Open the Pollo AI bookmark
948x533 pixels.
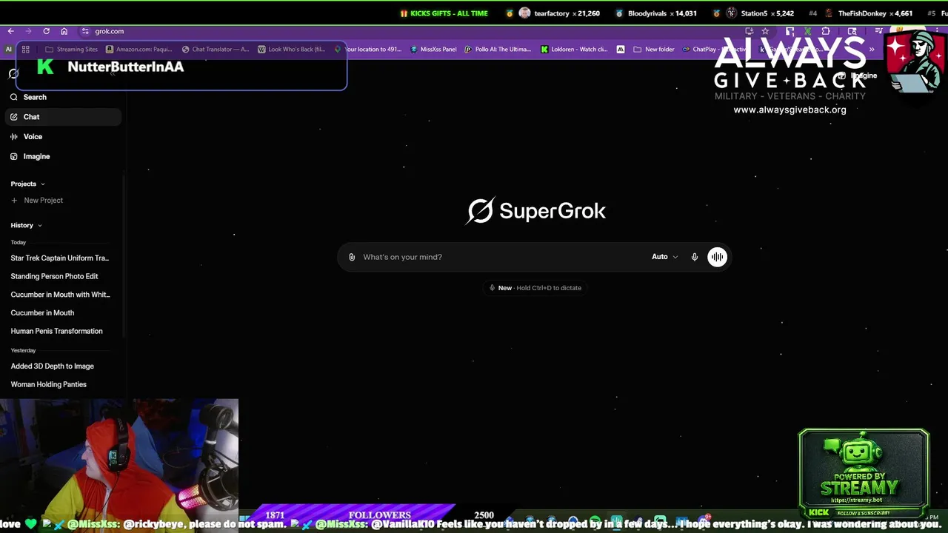click(x=498, y=50)
